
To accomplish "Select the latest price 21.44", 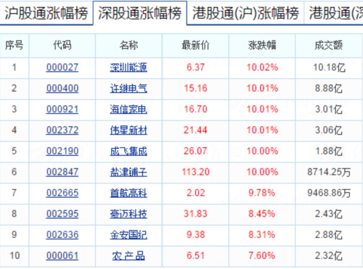I will (x=196, y=130).
